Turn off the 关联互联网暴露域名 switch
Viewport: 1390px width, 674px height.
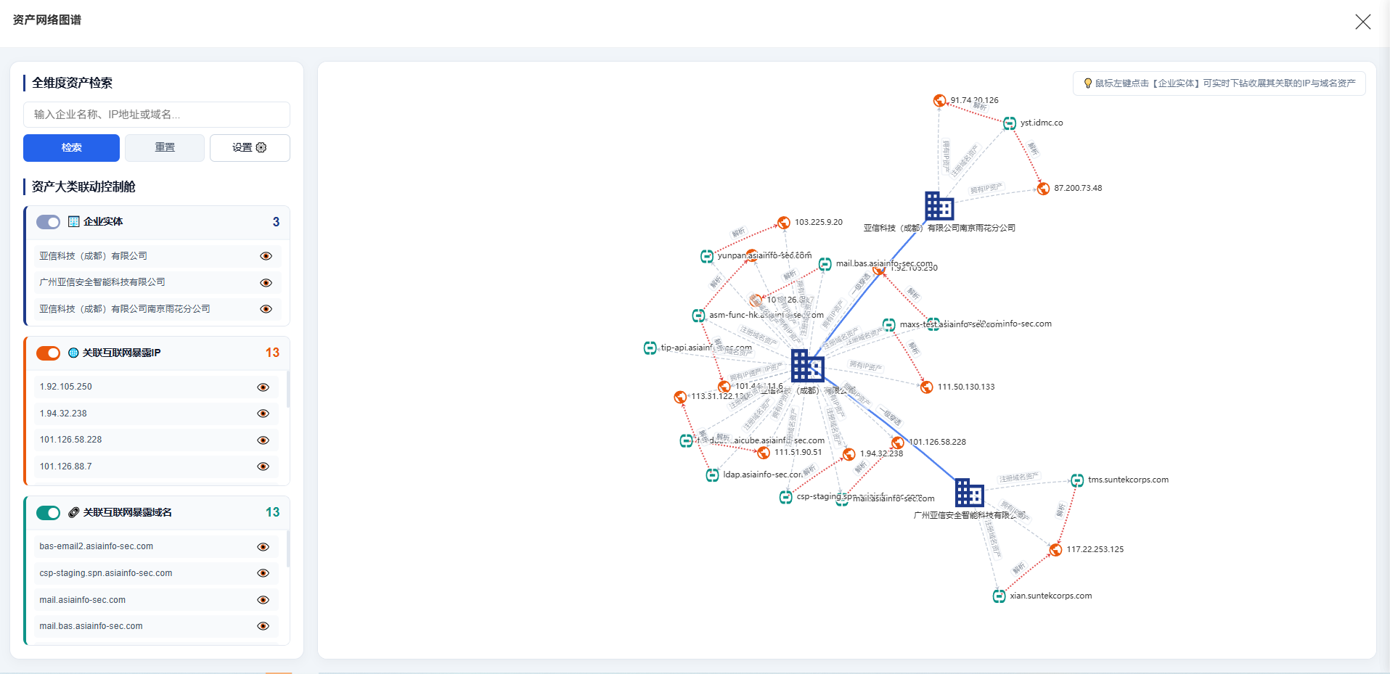[x=49, y=513]
